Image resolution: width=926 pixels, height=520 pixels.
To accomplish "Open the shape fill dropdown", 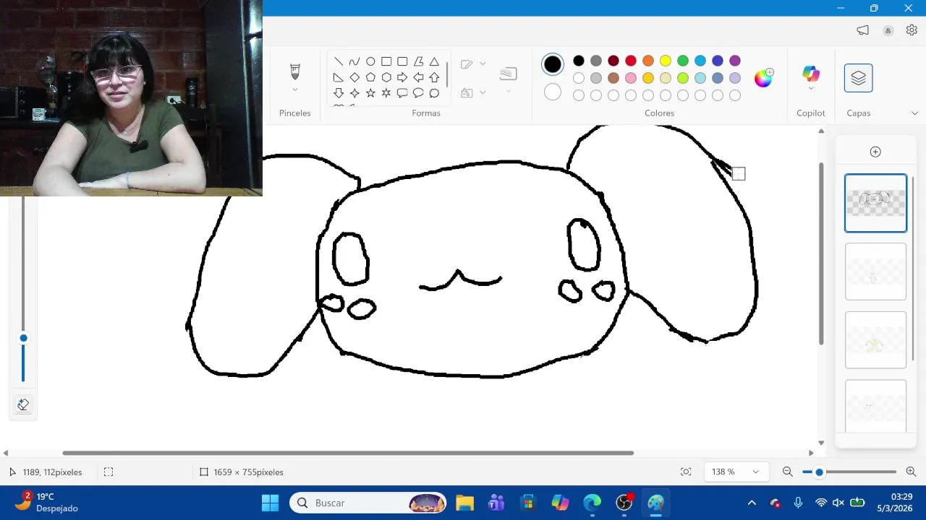I will click(x=483, y=92).
